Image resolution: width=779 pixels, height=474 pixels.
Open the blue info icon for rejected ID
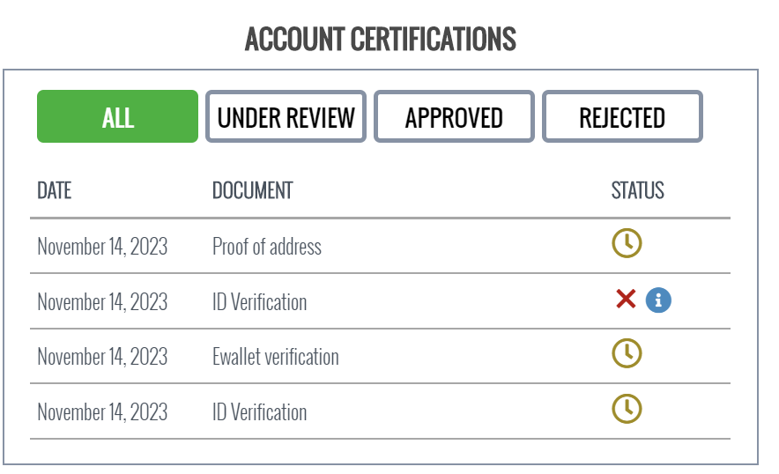(658, 300)
